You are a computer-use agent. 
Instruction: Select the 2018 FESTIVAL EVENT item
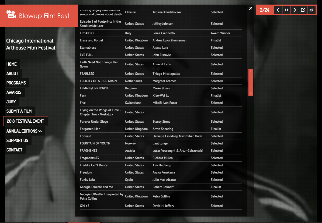pos(26,121)
